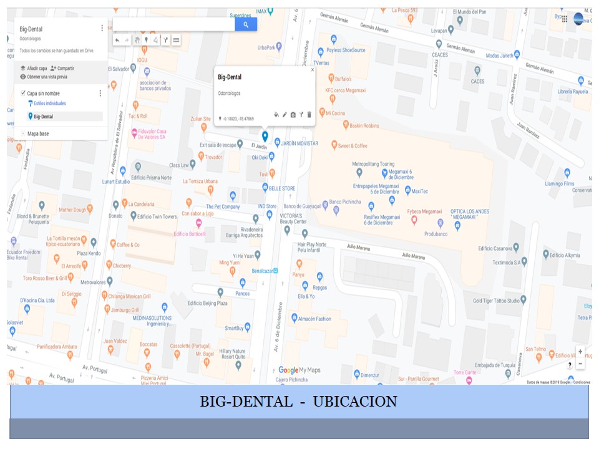Add photo using camera icon in popup

pos(293,115)
